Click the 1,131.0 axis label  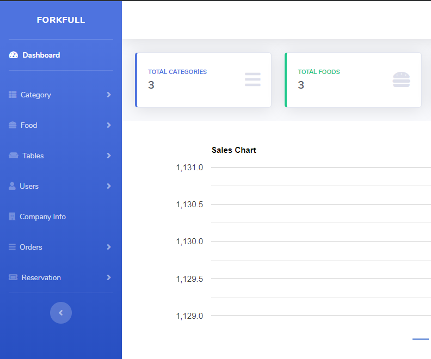(x=189, y=168)
